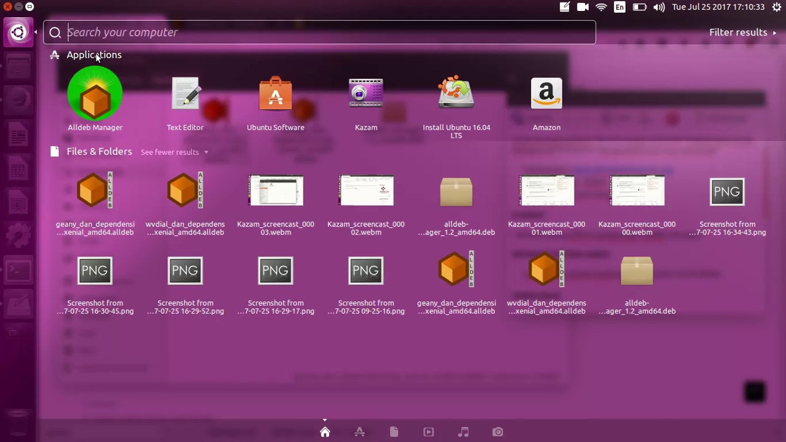Open the notes indicator in top panel
Image resolution: width=786 pixels, height=442 pixels.
point(564,7)
